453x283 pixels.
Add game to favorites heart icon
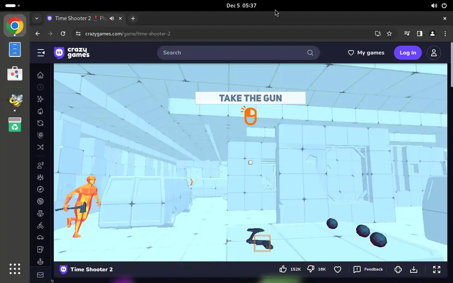click(x=338, y=270)
